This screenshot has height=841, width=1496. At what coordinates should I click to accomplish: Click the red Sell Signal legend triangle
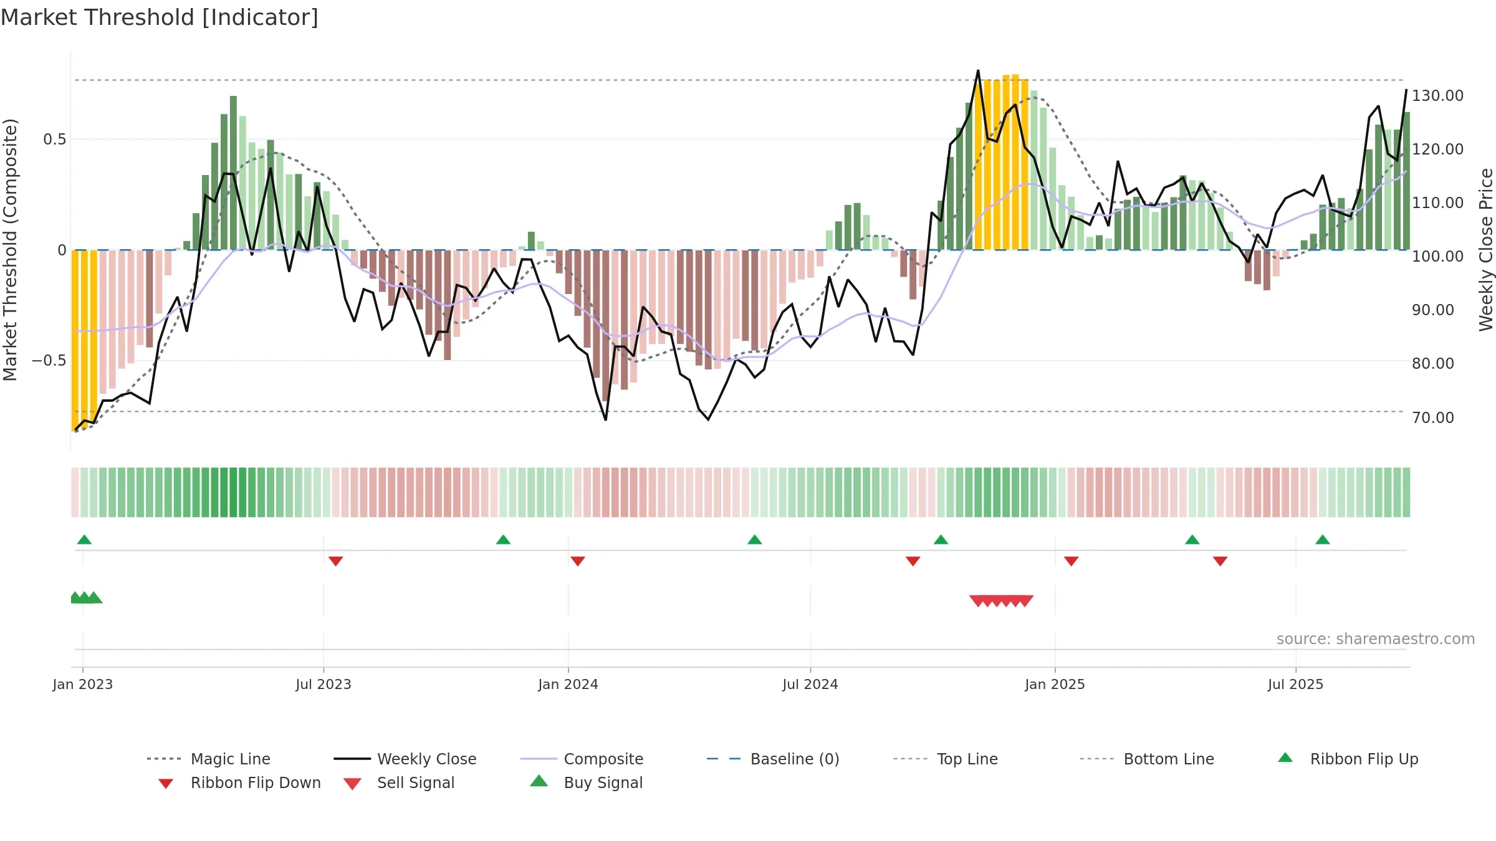coord(352,784)
